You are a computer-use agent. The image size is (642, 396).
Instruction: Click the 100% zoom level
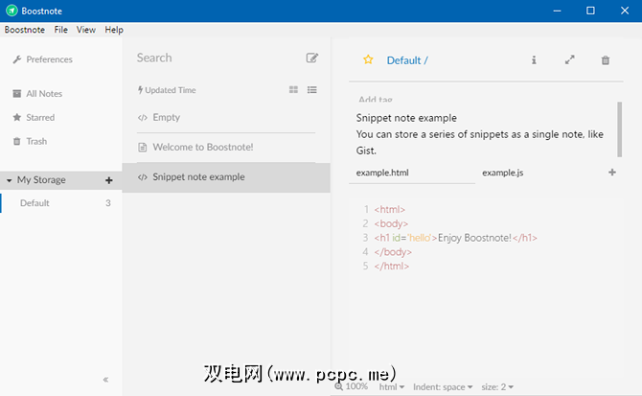point(356,386)
